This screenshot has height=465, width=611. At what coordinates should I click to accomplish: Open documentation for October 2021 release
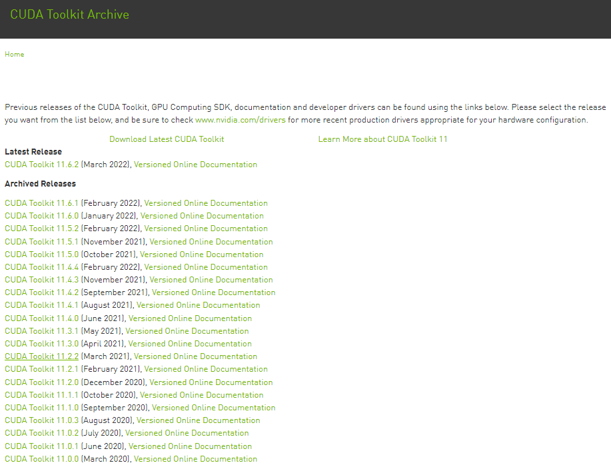[201, 254]
